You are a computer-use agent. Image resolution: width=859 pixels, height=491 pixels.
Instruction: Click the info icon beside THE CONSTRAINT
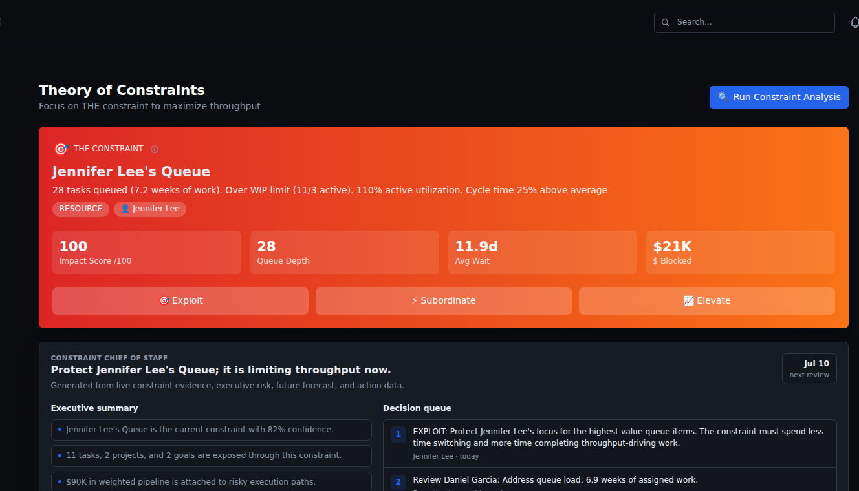point(155,149)
